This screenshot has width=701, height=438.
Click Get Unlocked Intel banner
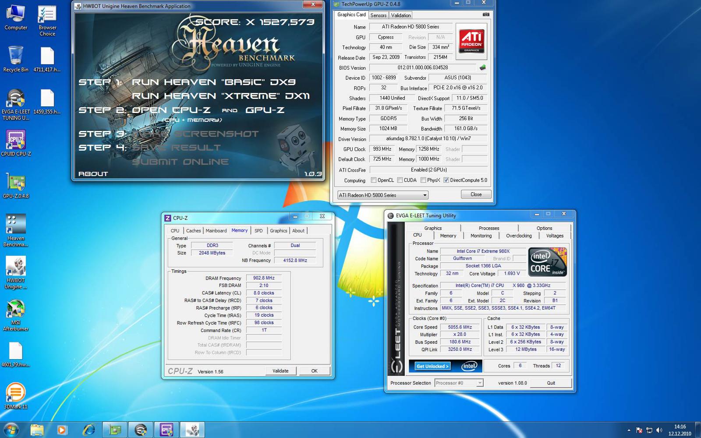click(x=446, y=366)
